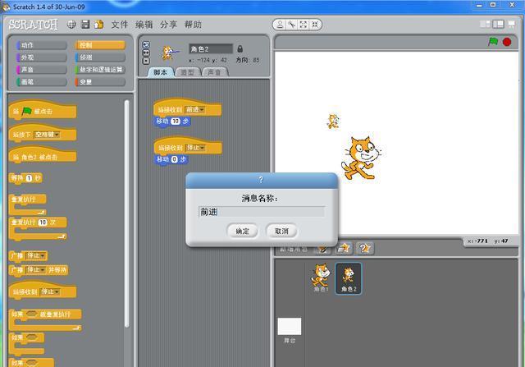Viewport: 525px width, 367px height.
Task: Click the 角色2 sprite name field
Action: click(x=211, y=49)
